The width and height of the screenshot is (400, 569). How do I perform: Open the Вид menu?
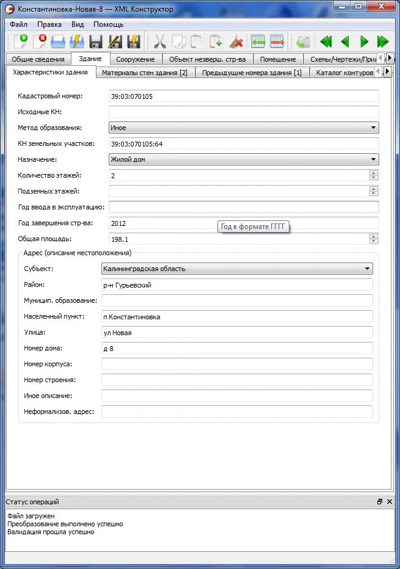78,24
